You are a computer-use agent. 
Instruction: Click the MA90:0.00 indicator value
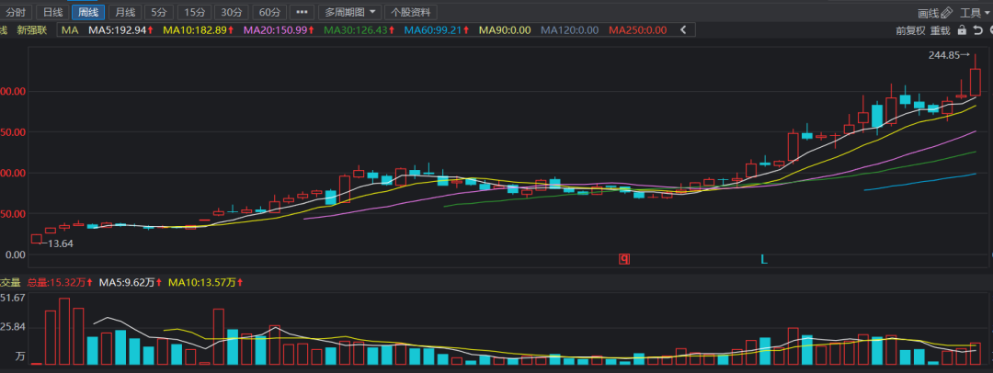point(505,29)
